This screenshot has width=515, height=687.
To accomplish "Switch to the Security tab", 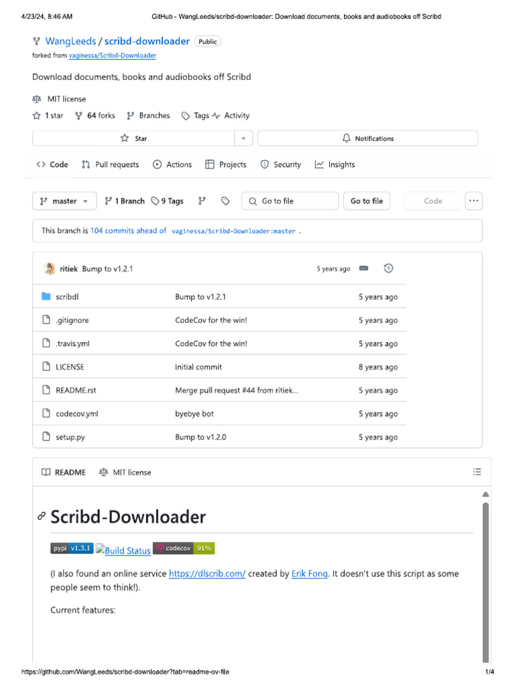I will tap(281, 165).
